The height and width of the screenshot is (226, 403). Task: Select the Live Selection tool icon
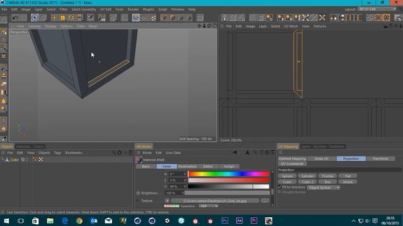pos(35,18)
